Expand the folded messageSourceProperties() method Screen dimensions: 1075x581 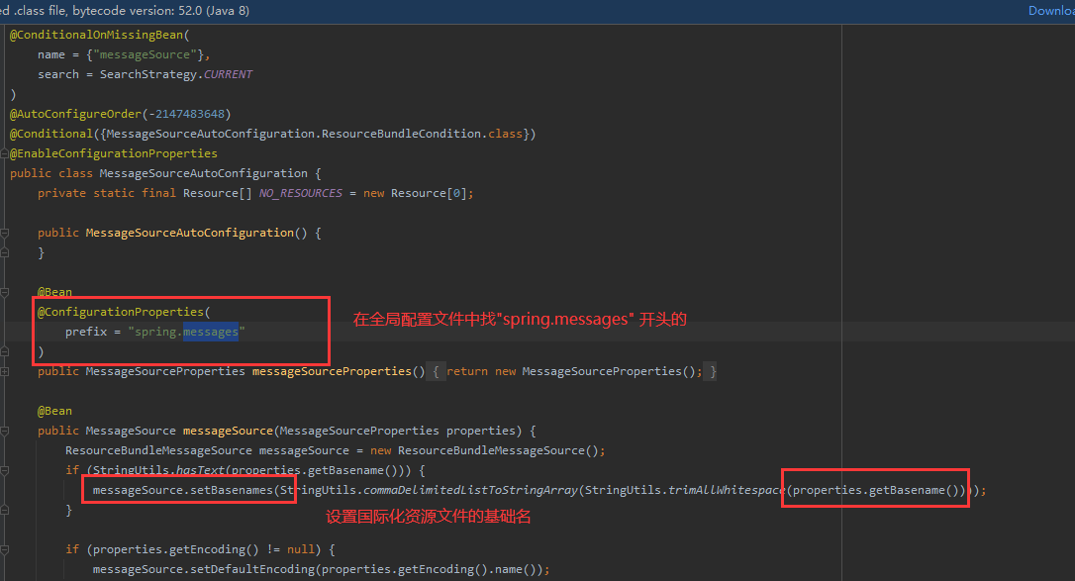point(4,371)
